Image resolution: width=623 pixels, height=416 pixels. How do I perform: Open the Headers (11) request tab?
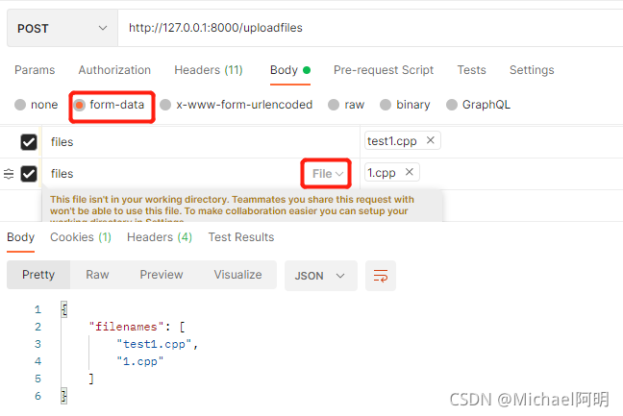pos(209,70)
